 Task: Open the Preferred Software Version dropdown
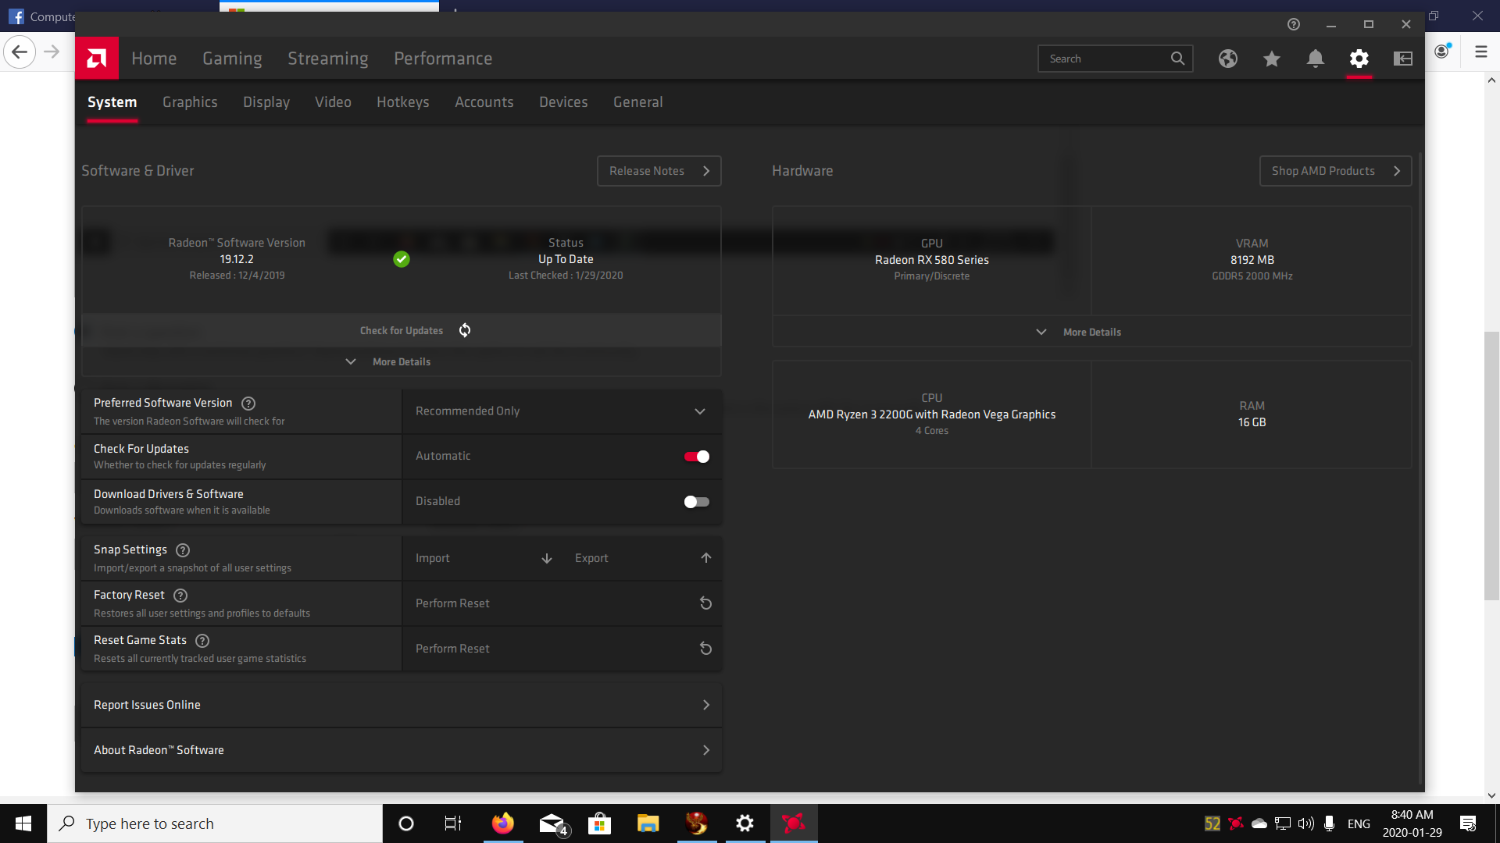tap(562, 411)
